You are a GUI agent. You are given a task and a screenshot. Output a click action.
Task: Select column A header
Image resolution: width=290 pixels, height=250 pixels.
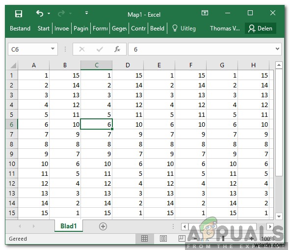[34, 65]
